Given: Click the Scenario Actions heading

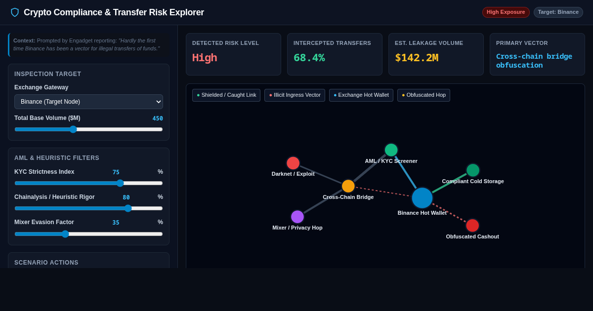Looking at the screenshot, I should click(46, 263).
